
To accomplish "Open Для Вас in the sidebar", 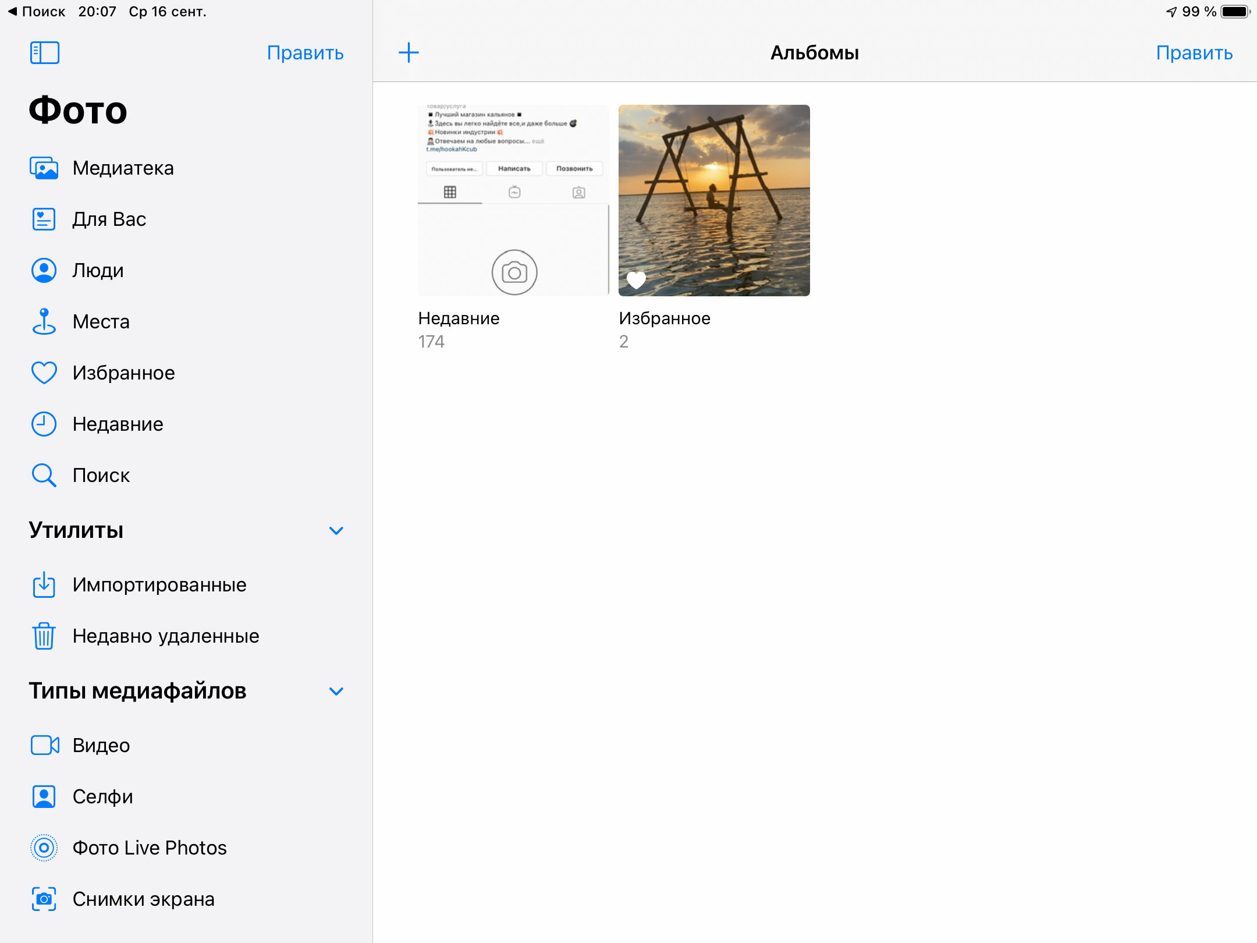I will (x=186, y=219).
